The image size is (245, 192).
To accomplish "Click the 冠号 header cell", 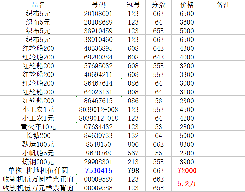I will (x=133, y=5).
